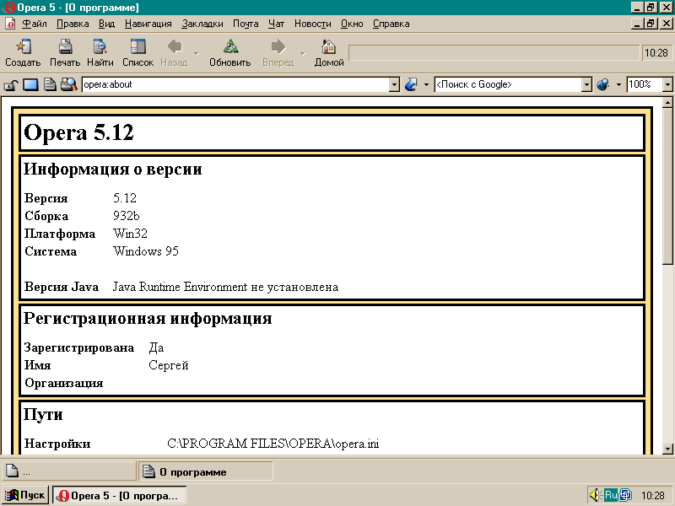Click the opera.ini settings path
The width and height of the screenshot is (675, 506).
273,444
